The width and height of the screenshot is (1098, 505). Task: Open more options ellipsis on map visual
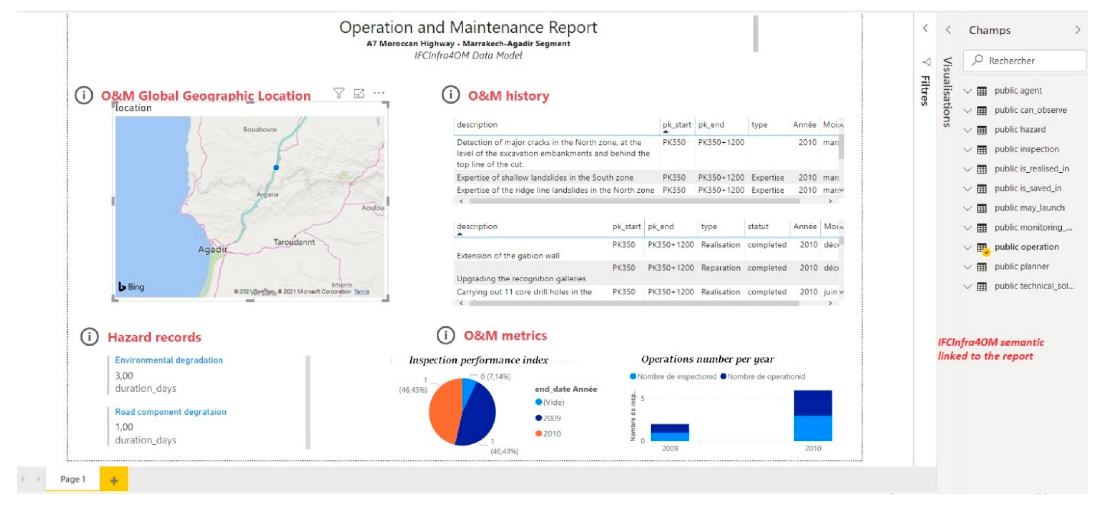point(379,92)
